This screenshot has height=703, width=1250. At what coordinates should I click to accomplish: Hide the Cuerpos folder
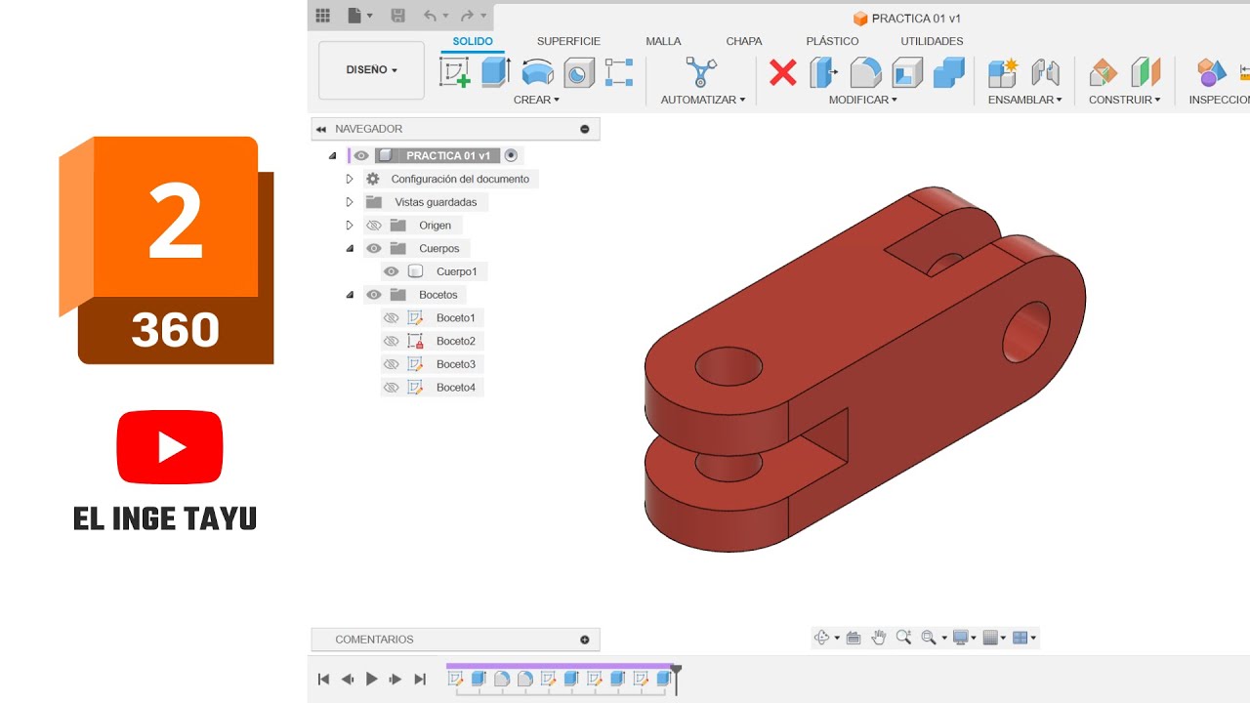pos(374,248)
